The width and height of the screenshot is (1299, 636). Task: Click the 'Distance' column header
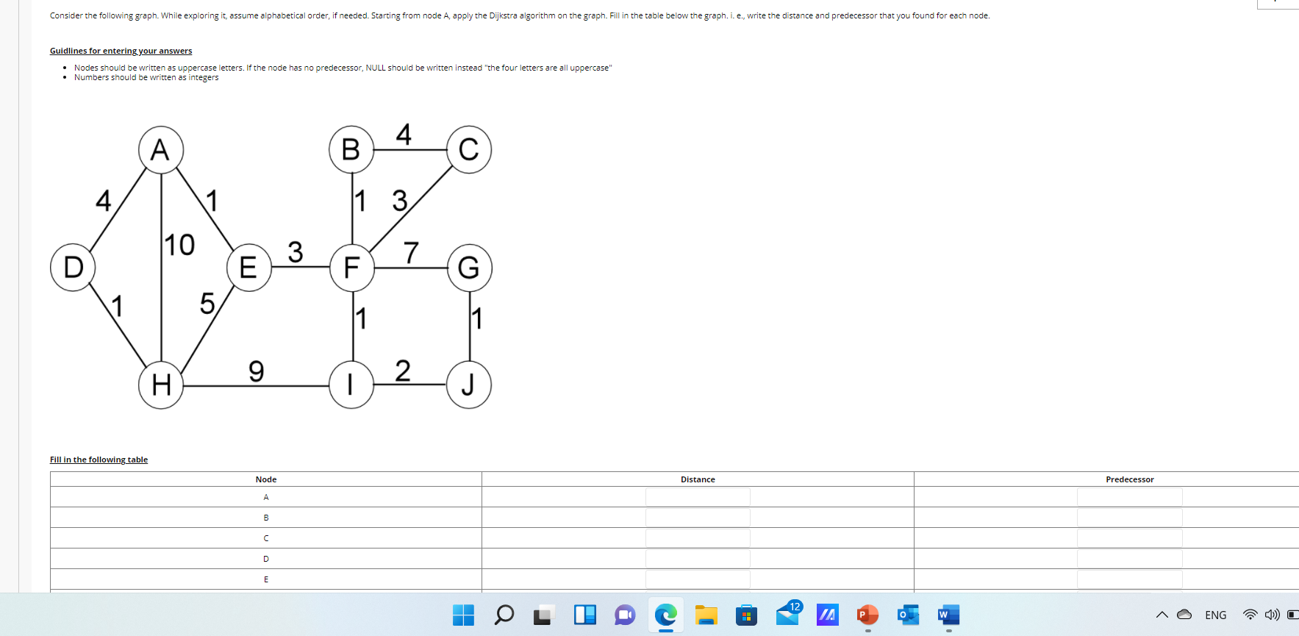click(698, 479)
